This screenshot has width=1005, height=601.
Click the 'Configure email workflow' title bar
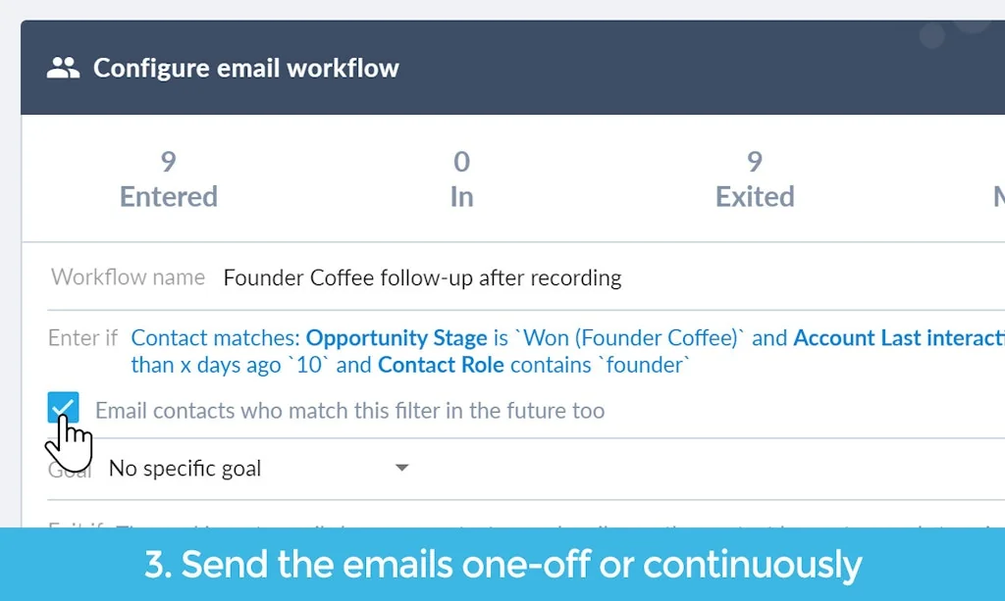click(x=245, y=67)
